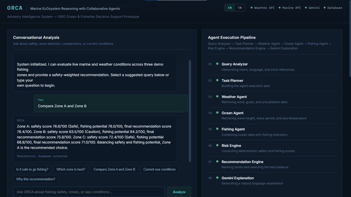
Task: Select 'Which zone is best?' suggestion
Action: (x=71, y=170)
